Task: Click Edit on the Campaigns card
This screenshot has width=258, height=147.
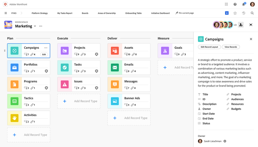Action: [x=44, y=54]
